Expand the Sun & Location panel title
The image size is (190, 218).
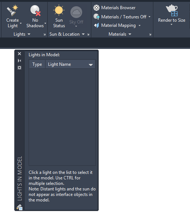click(67, 34)
